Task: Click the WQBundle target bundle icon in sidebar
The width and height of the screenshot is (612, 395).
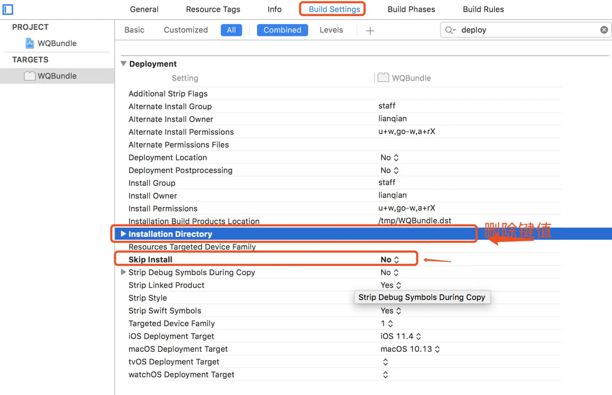Action: coord(29,76)
